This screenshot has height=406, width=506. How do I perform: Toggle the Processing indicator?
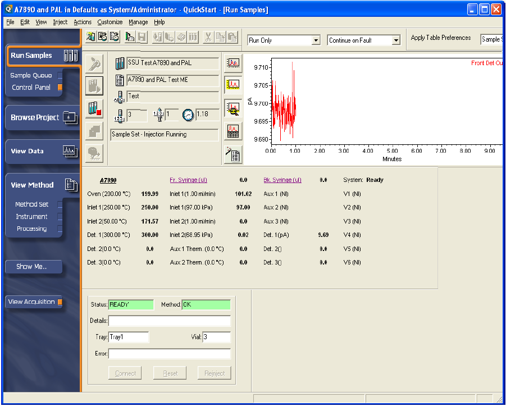pyautogui.click(x=60, y=229)
